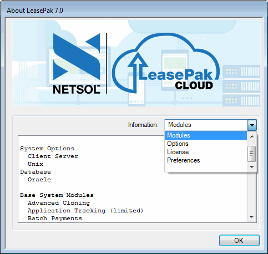Image resolution: width=268 pixels, height=254 pixels.
Task: Click the Batch Payments line in the text area
Action: pos(55,219)
